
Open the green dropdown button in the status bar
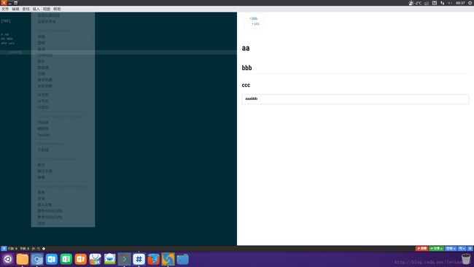coord(436,249)
